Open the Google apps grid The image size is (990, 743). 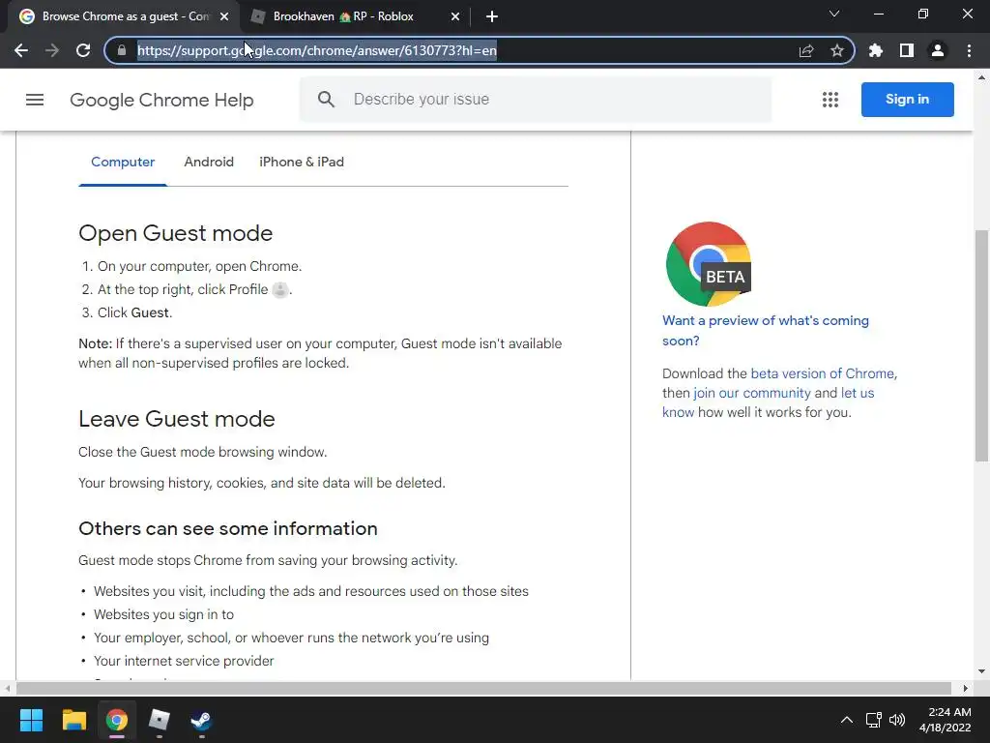(x=830, y=100)
